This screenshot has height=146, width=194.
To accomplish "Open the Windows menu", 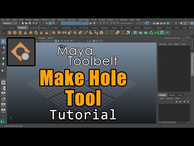I will click(45, 20).
